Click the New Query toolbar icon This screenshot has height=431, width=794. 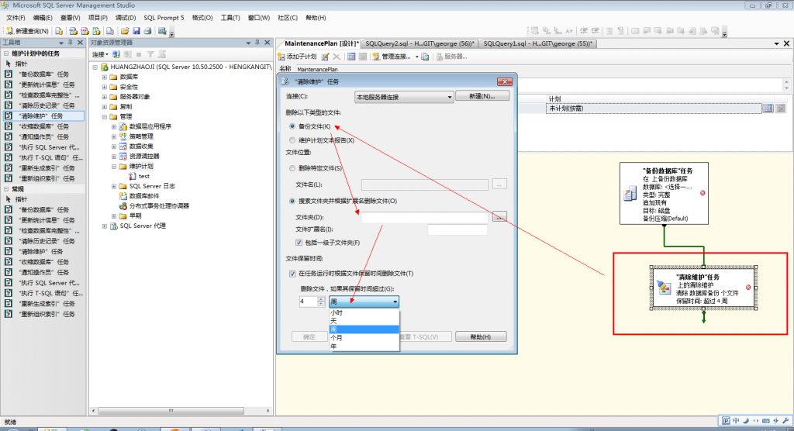[x=9, y=31]
